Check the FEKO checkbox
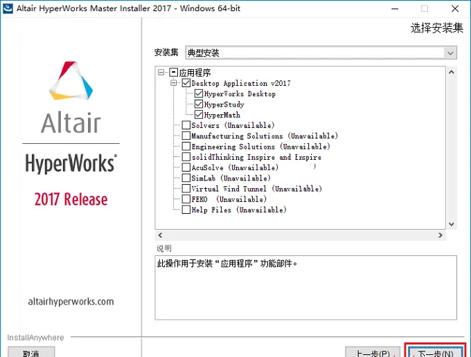Screen dimensions: 471x357 (x=186, y=199)
